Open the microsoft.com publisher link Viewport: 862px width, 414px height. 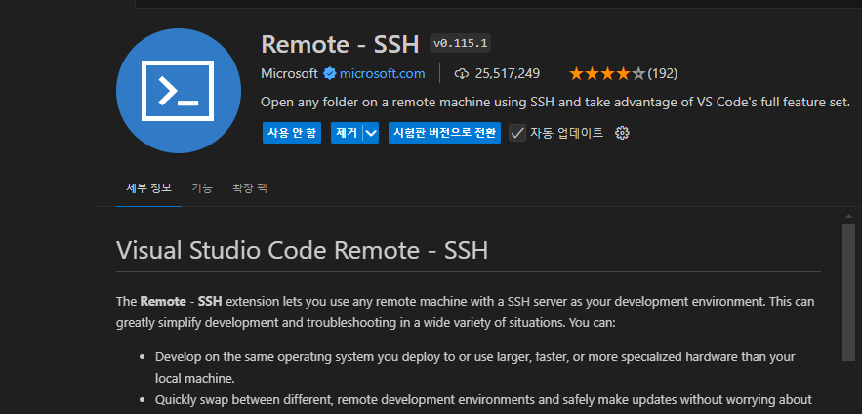pyautogui.click(x=382, y=73)
